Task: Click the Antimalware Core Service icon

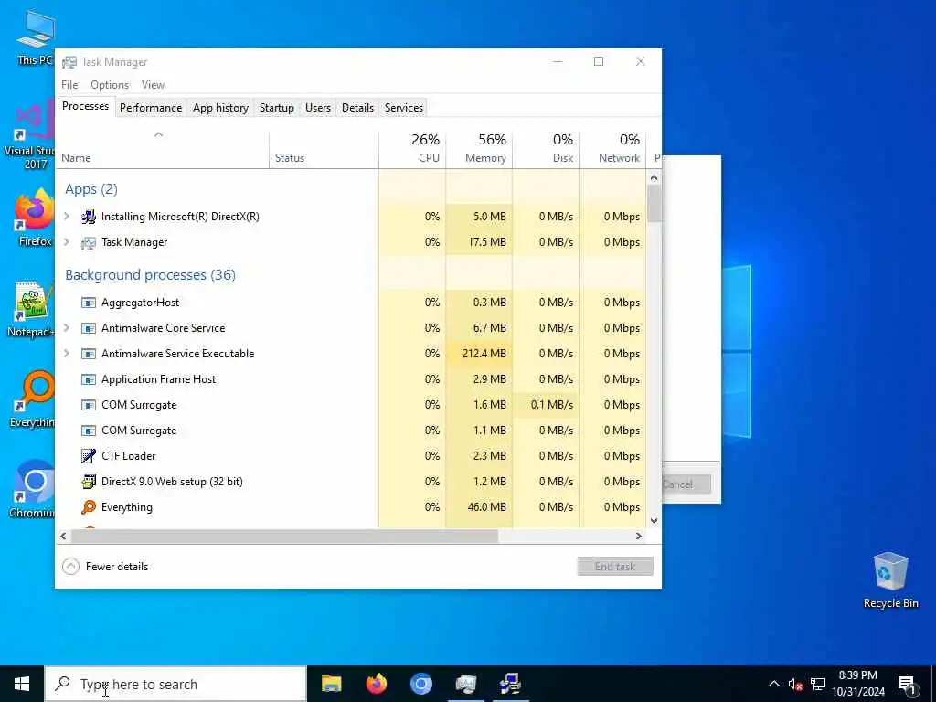Action: [89, 328]
